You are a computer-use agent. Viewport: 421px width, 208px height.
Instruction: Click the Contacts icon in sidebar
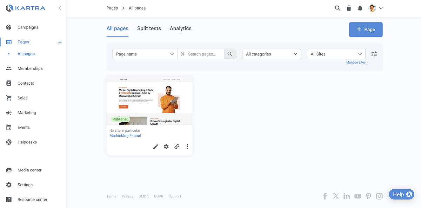[9, 83]
